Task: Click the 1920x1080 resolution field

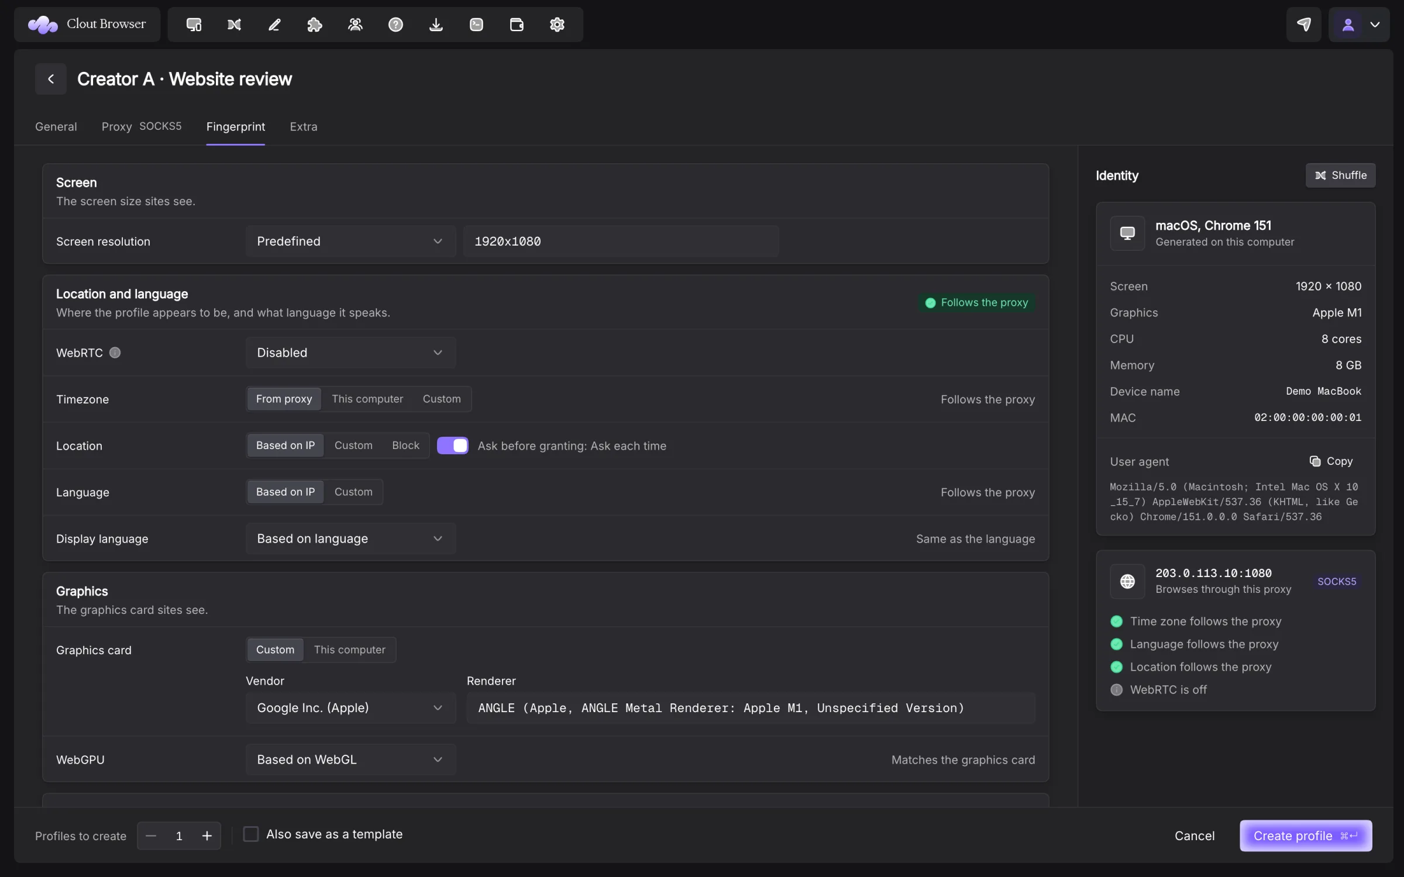Action: point(621,241)
